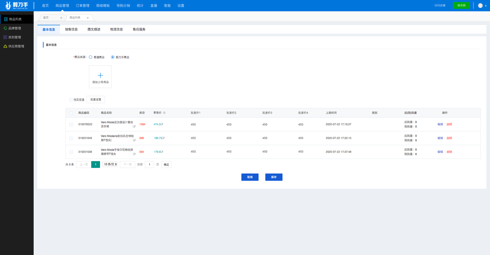This screenshot has height=255, width=490.
Task: Open 导购分销 top menu
Action: [123, 6]
